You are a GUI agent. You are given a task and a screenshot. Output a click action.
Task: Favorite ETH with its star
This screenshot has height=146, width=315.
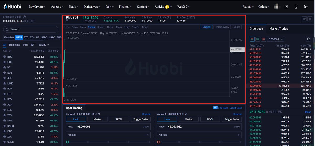(x=4, y=62)
